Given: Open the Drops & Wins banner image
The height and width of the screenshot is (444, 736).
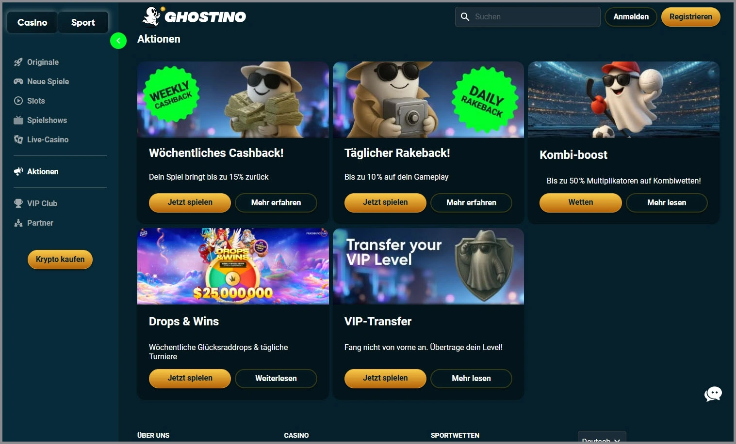Looking at the screenshot, I should point(233,266).
